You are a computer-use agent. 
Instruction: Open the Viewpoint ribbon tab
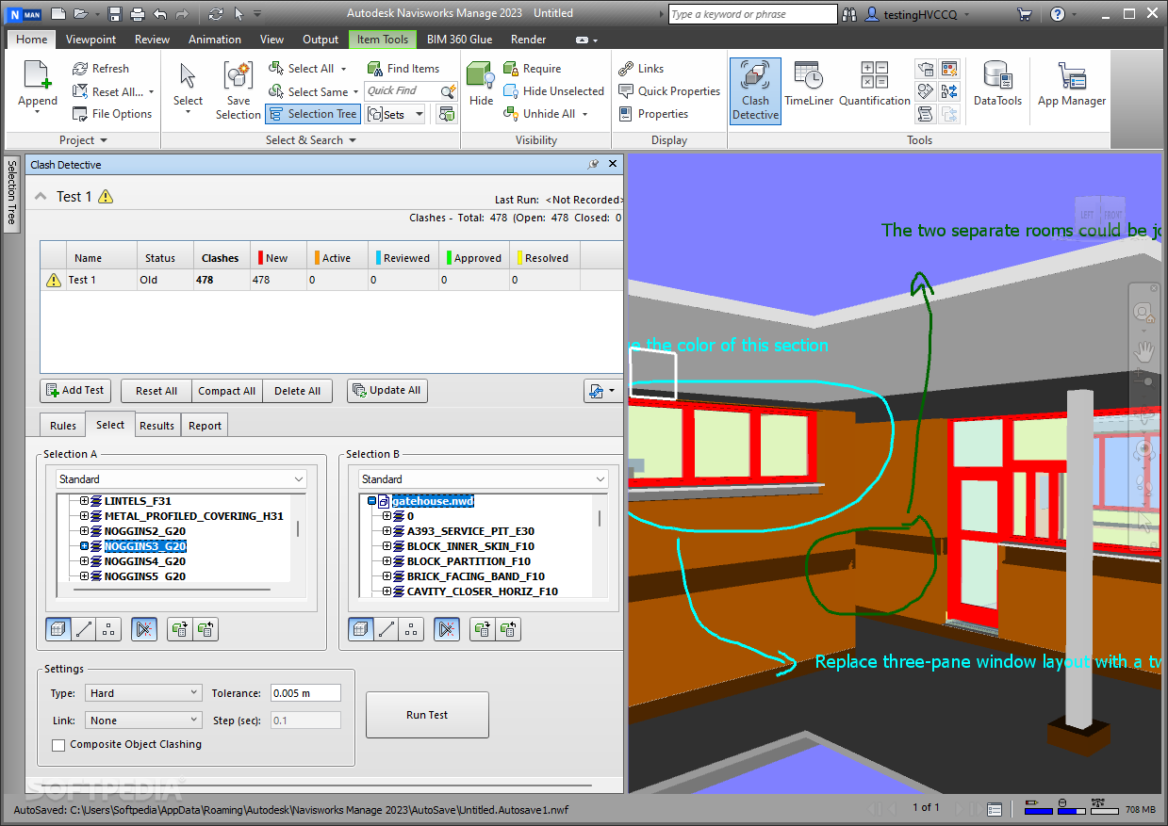[x=90, y=40]
